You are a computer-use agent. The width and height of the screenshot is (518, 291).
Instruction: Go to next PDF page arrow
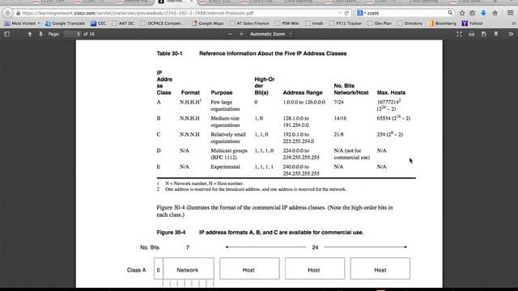pos(41,34)
